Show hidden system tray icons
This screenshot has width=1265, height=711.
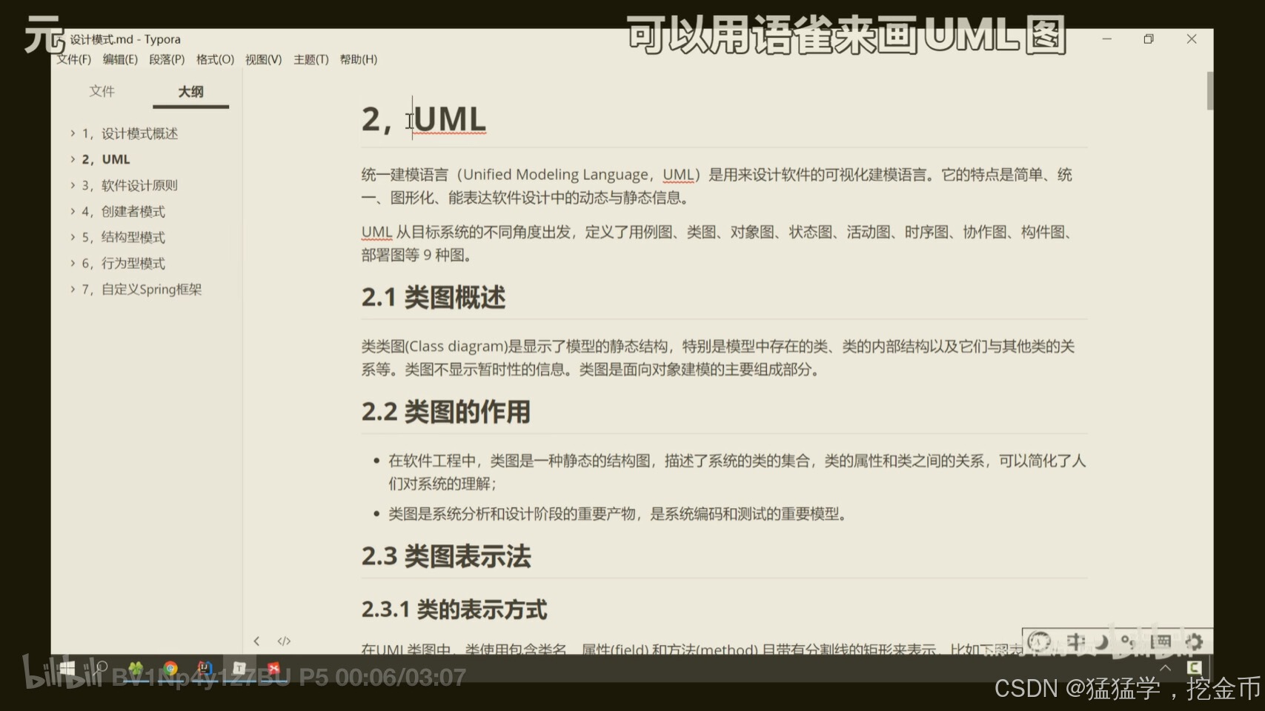1166,668
